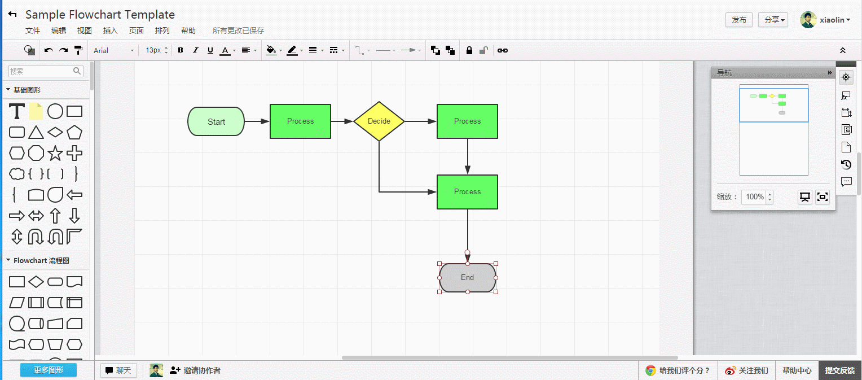Open the history clock icon panel

pos(846,164)
